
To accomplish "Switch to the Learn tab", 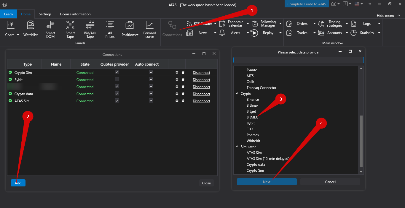I will 9,14.
